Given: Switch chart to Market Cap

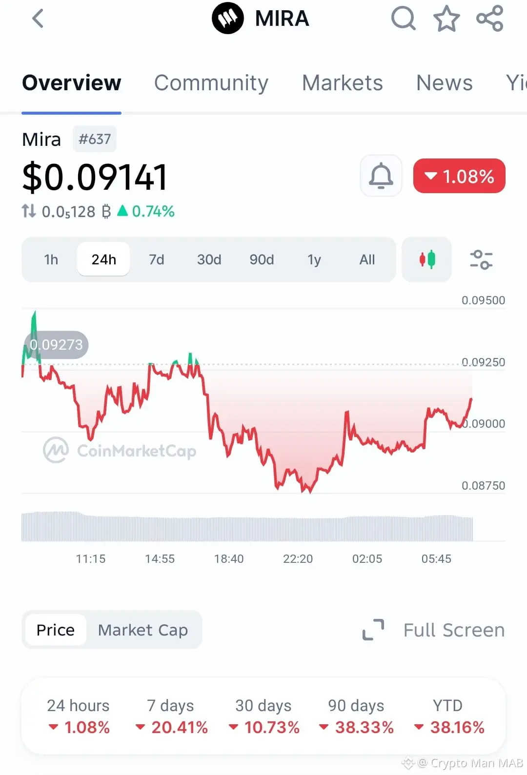Looking at the screenshot, I should [143, 630].
